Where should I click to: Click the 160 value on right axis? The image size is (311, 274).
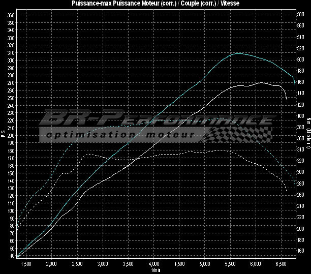tap(300, 251)
